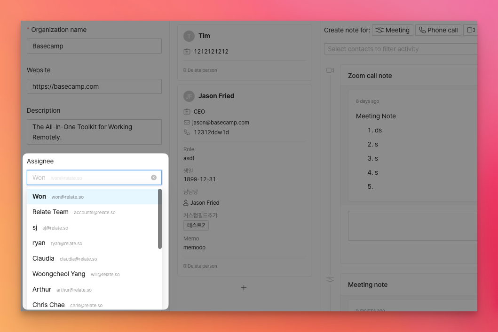
Task: Open the Zoom call note header
Action: (409, 76)
